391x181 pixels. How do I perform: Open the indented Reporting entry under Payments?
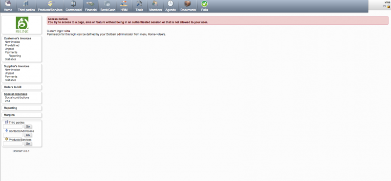click(15, 56)
